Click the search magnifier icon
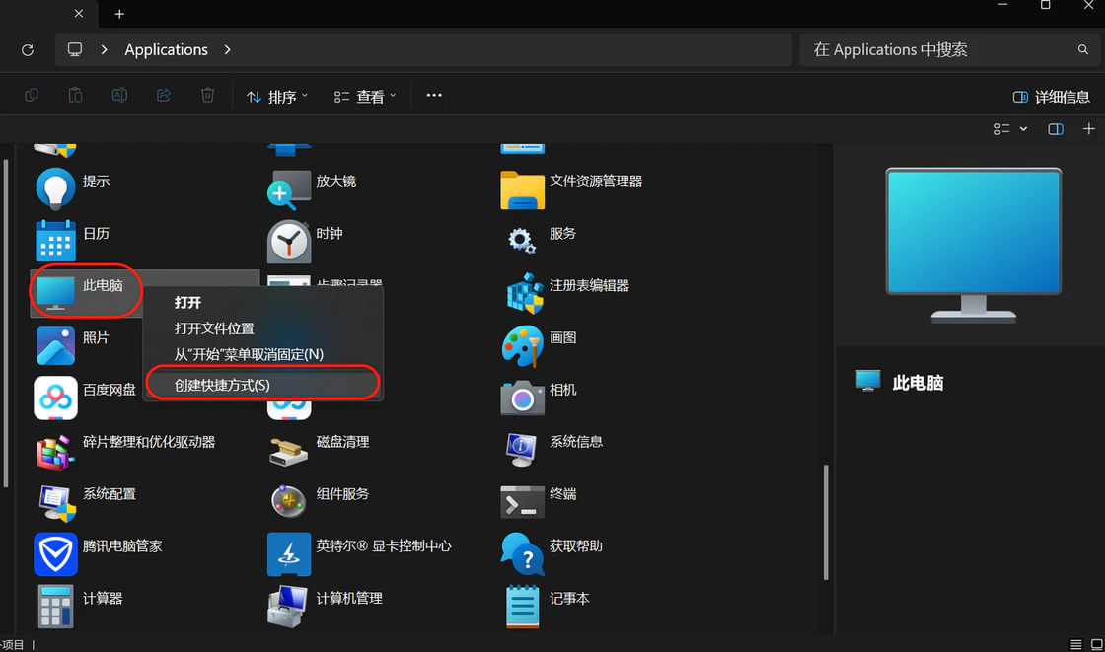Image resolution: width=1105 pixels, height=652 pixels. tap(1083, 49)
